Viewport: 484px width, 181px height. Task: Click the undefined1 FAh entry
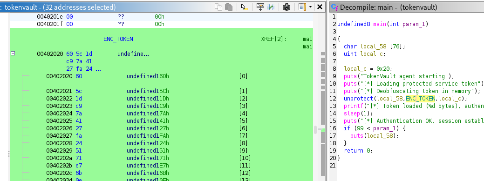pyautogui.click(x=148, y=136)
